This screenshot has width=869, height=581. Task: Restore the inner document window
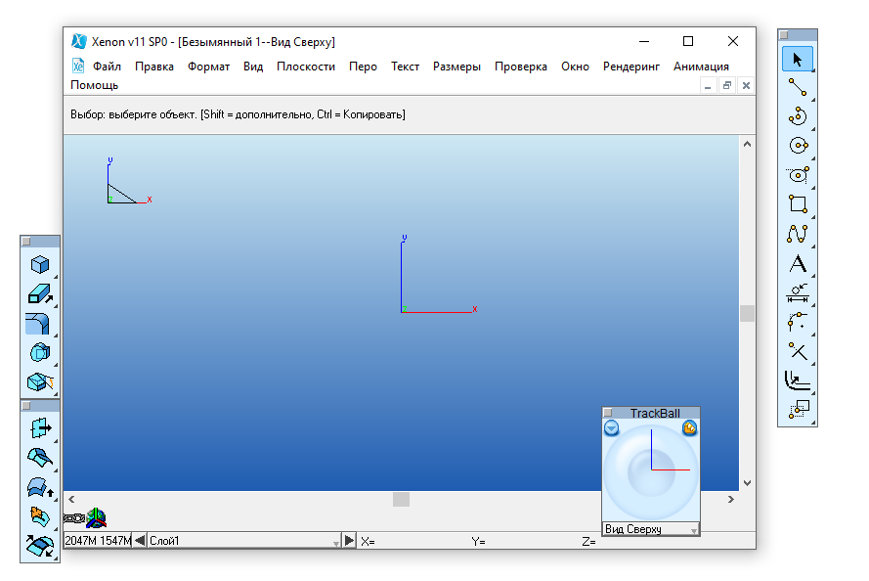727,85
